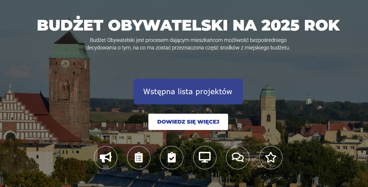Click the star outline icon
Viewport: 368px width, 187px height.
(271, 158)
